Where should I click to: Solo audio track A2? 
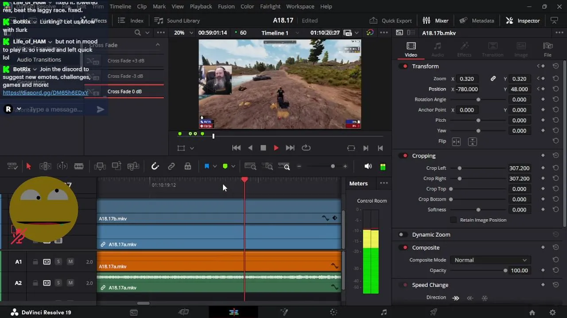click(58, 283)
